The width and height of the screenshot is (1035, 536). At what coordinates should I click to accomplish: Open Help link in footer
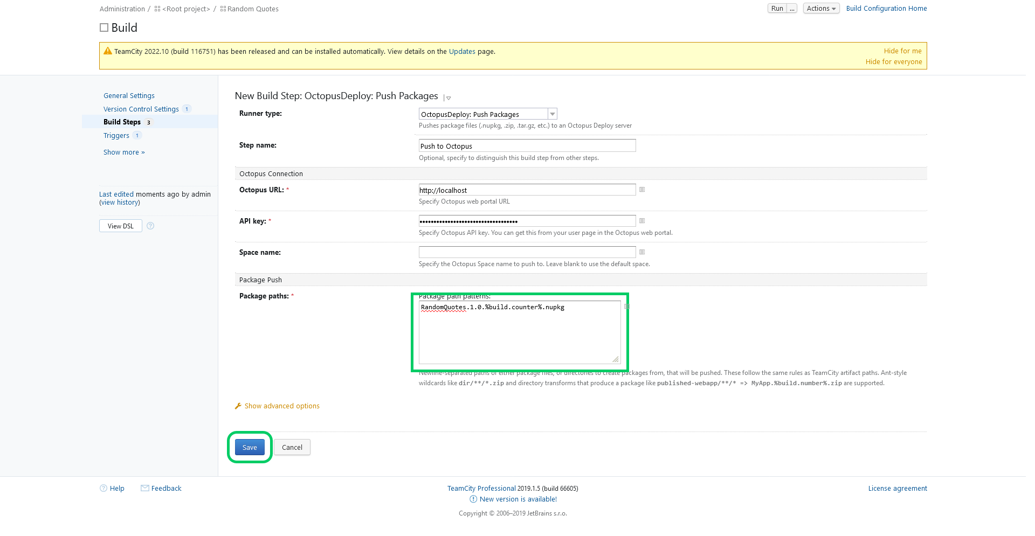pos(117,489)
